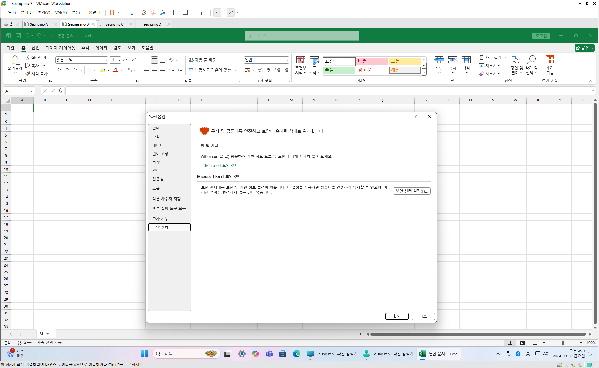The width and height of the screenshot is (599, 368).
Task: Expand the Name Box dropdown arrow
Action: coord(31,91)
